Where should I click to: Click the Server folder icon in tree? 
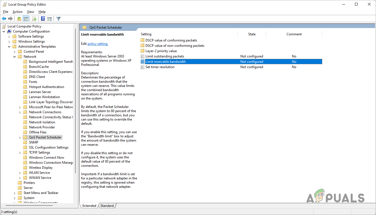[x=20, y=188]
